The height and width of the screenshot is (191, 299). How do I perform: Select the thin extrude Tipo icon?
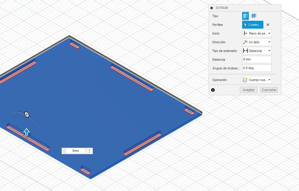click(254, 16)
